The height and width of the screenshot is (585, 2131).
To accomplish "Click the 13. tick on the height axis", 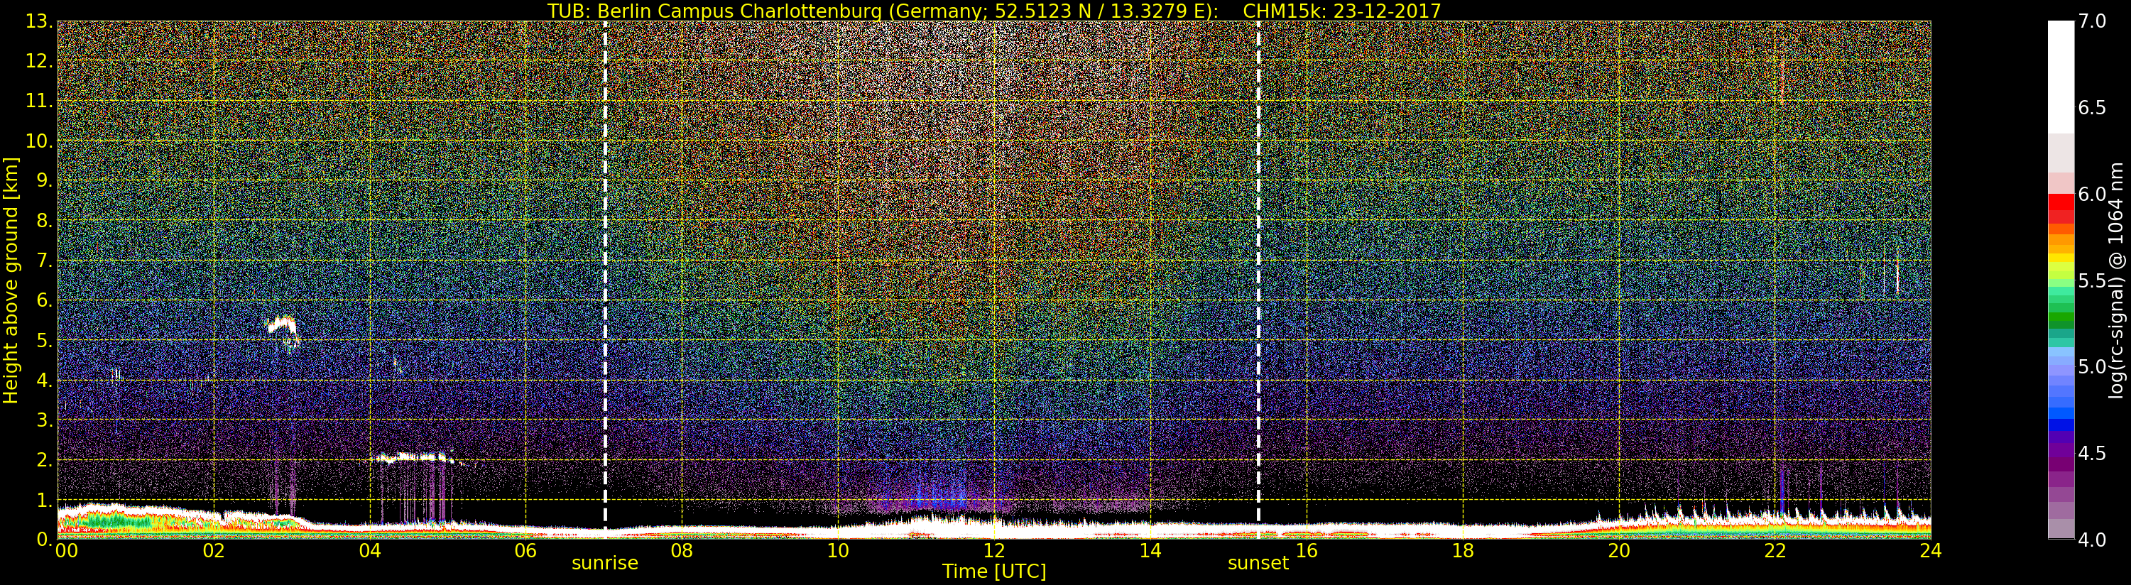I will point(38,21).
